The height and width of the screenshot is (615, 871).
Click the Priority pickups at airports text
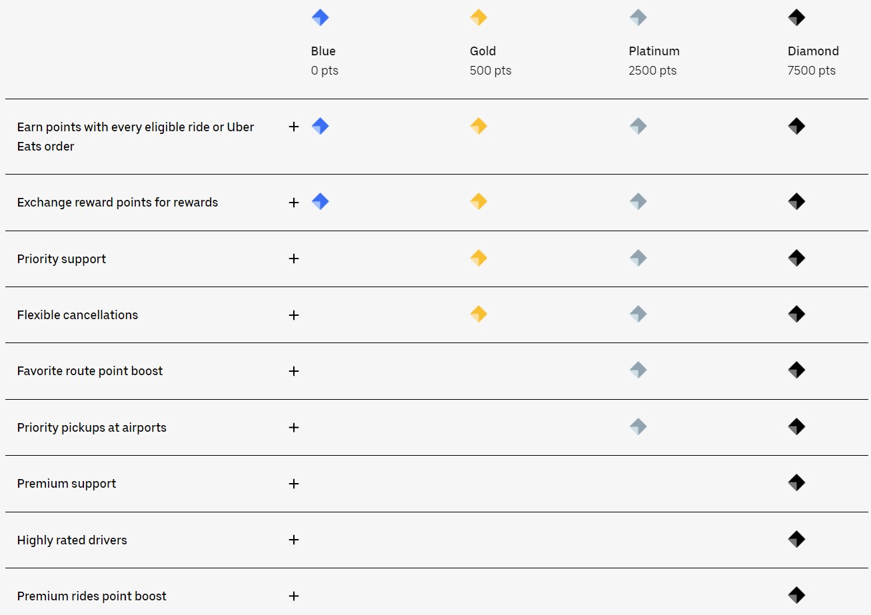[x=92, y=428]
